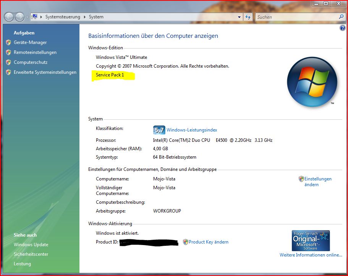Click the 5,7 performance score badge
This screenshot has width=348, height=276.
(x=159, y=130)
